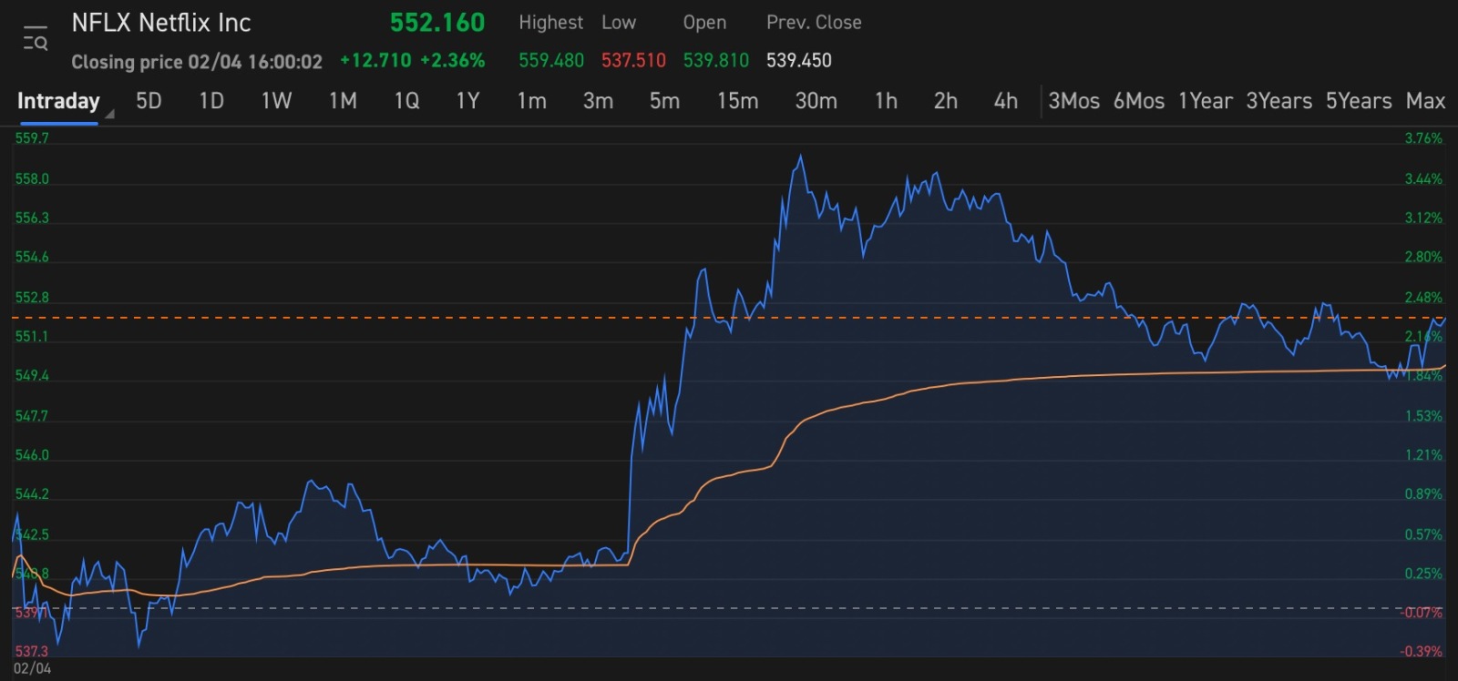Choose the 1Q chart interval
Screen dimensions: 1458x681
[406, 101]
